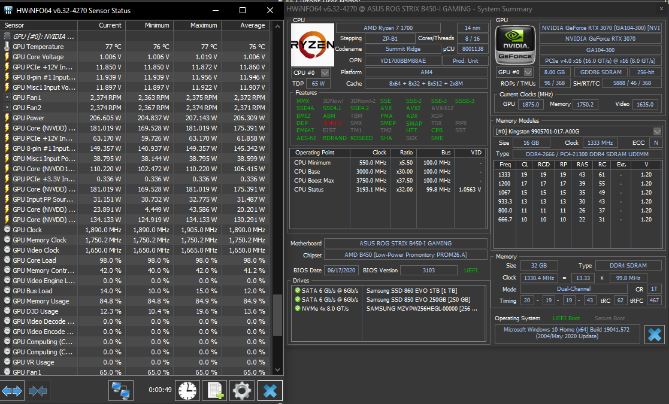Click the BIOS Date 06/17/2020 field
This screenshot has height=404, width=669.
coord(341,270)
